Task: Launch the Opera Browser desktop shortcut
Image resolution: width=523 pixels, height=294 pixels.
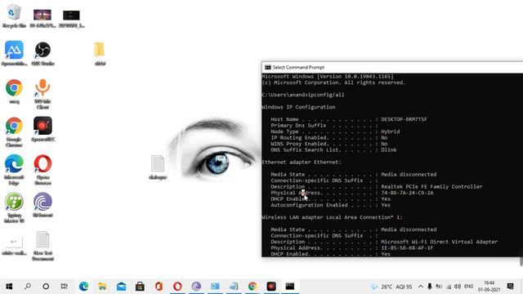Action: (42, 170)
